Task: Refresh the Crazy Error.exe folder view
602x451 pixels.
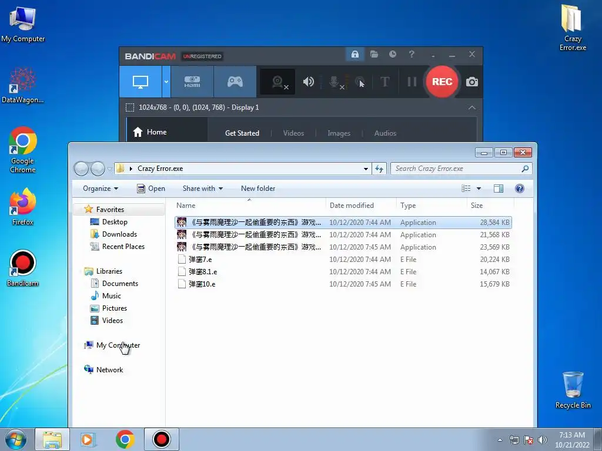Action: [x=379, y=169]
